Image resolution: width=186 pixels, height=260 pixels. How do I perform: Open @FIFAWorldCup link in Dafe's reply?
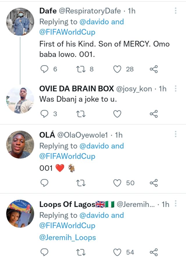tap(67, 32)
